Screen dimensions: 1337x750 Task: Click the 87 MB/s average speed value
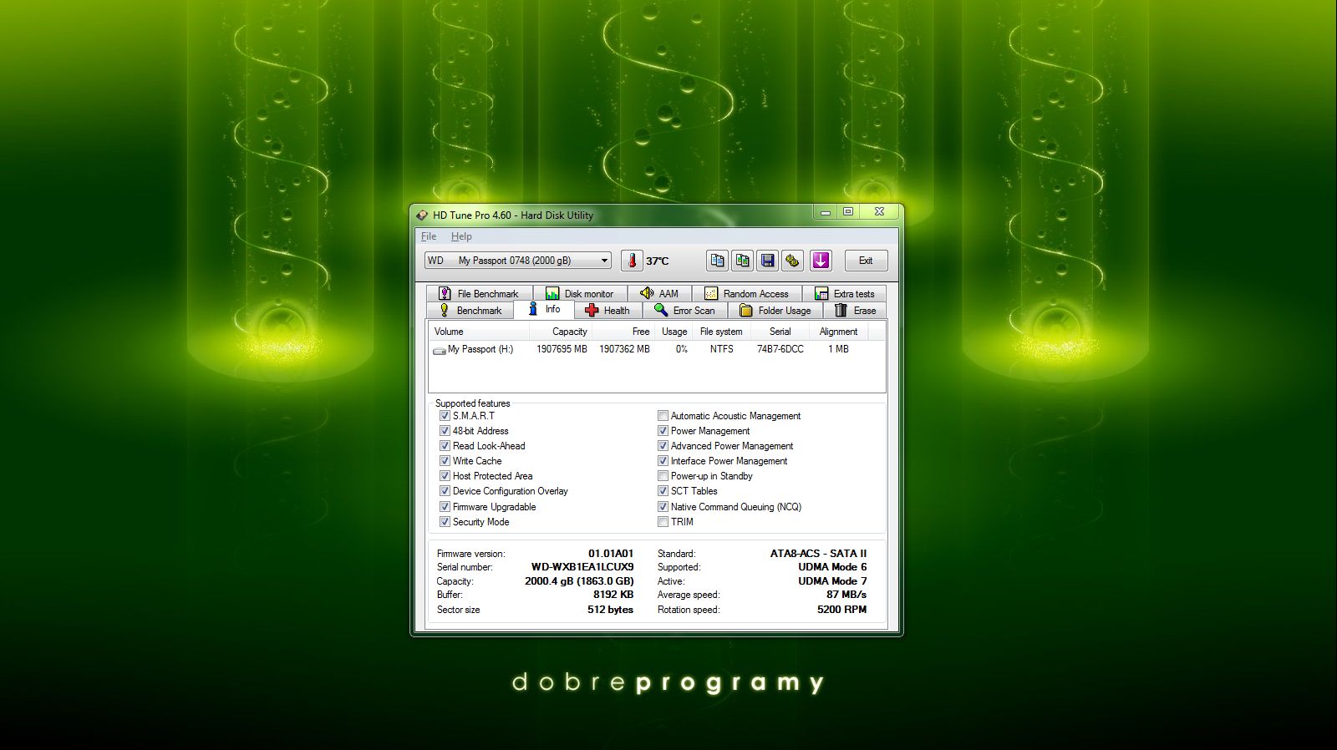(x=846, y=595)
